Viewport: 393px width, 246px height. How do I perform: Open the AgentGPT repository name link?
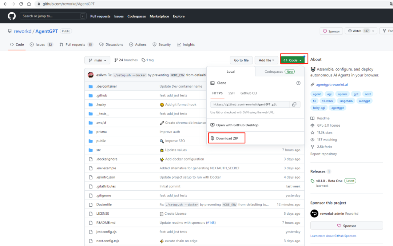click(47, 31)
